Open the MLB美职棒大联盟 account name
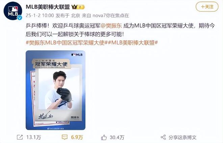This screenshot has width=223, height=143. pos(48,7)
